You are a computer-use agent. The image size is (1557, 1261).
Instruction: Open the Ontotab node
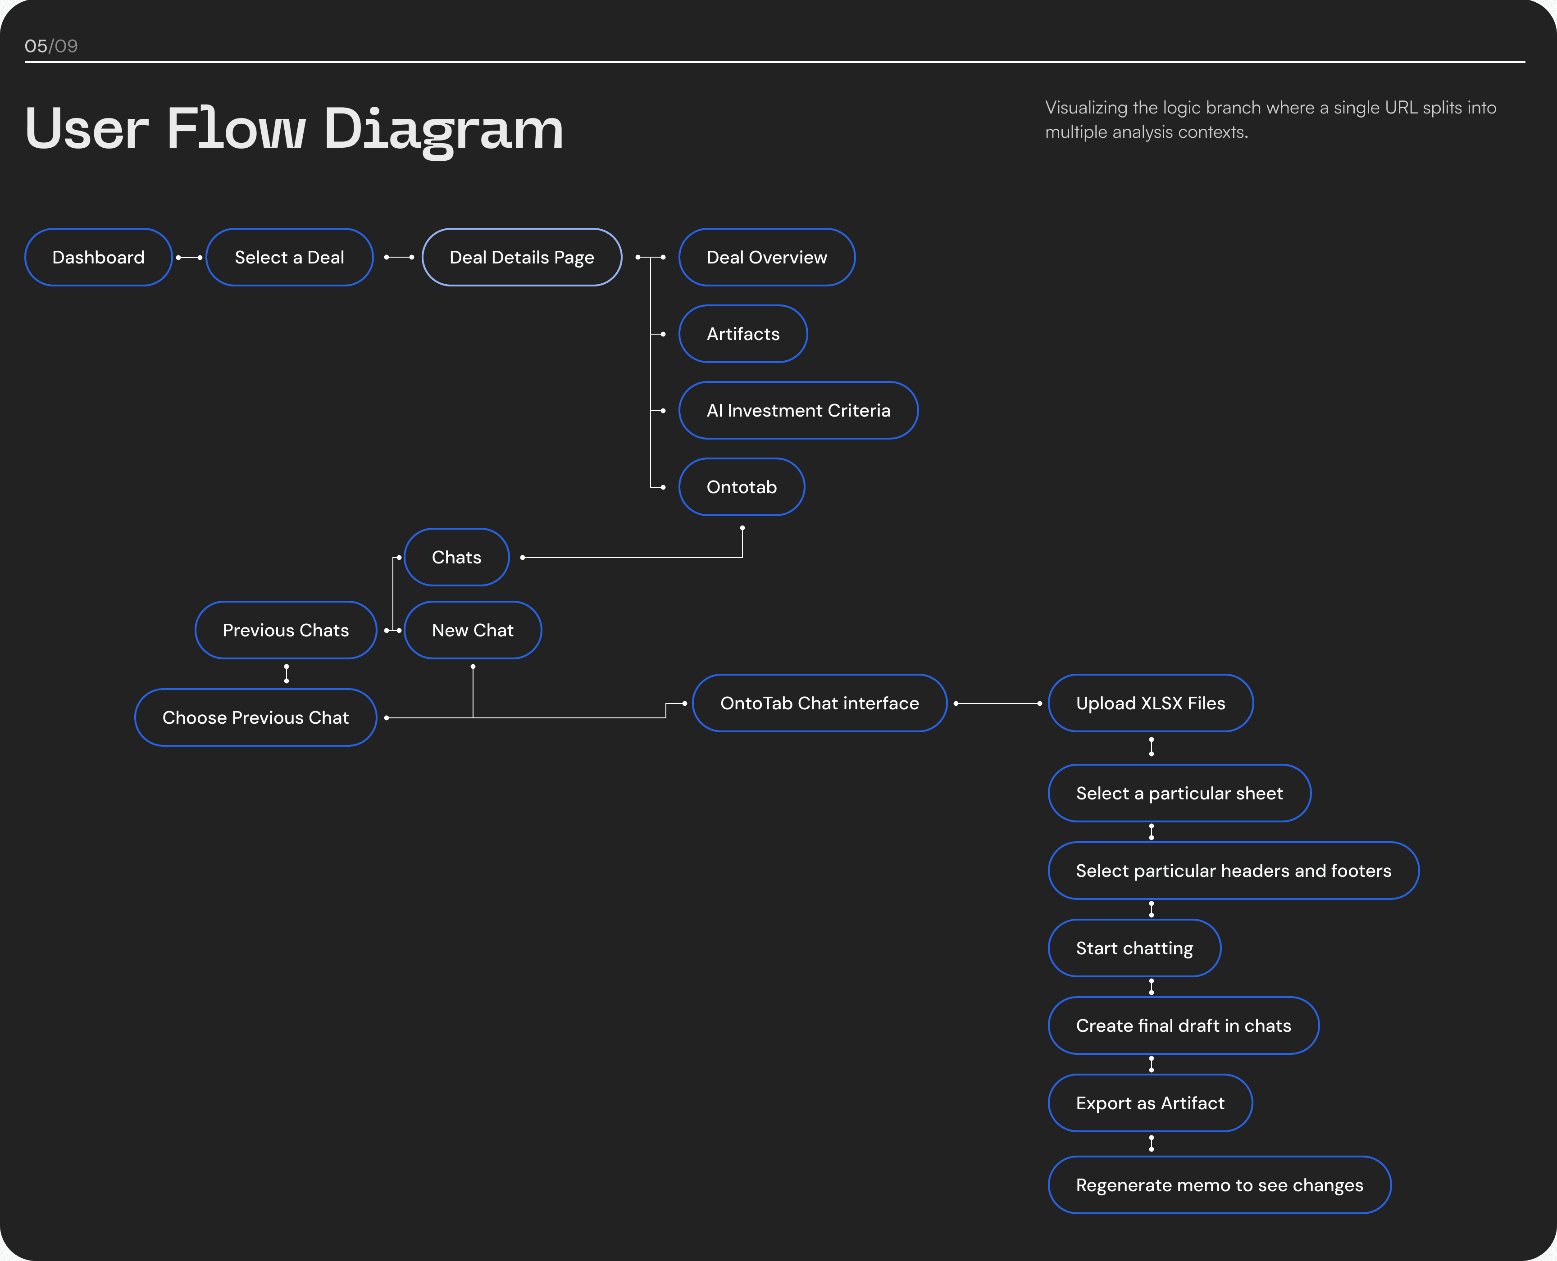click(x=741, y=487)
